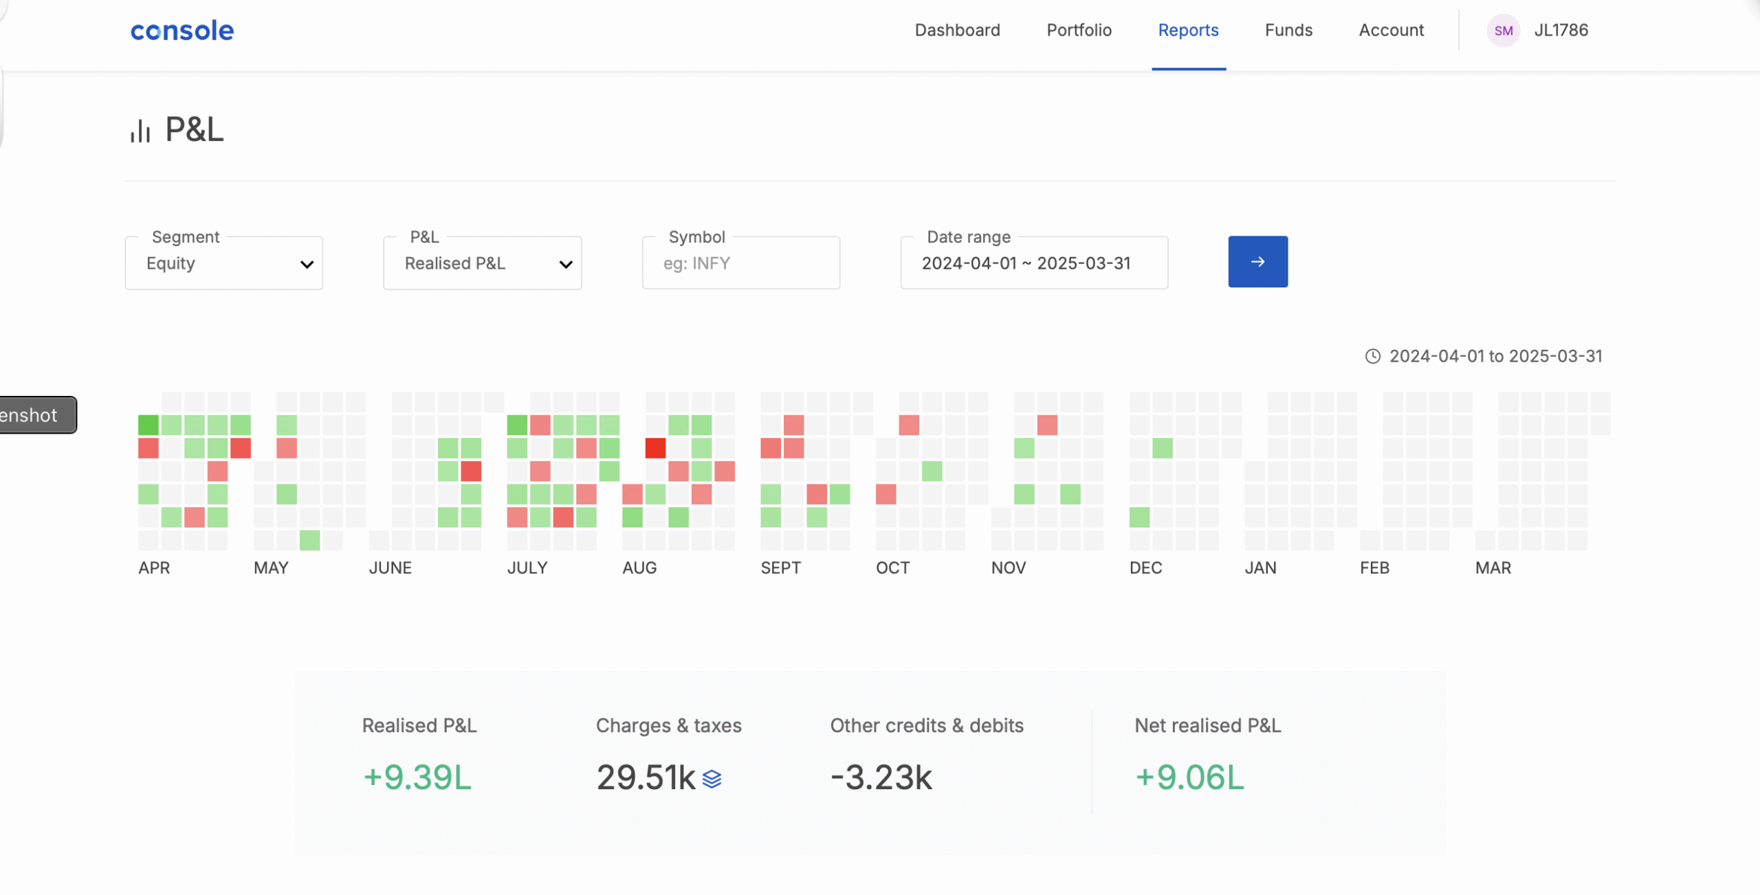Image resolution: width=1760 pixels, height=895 pixels.
Task: Open the Segment Equity dropdown
Action: pyautogui.click(x=224, y=263)
